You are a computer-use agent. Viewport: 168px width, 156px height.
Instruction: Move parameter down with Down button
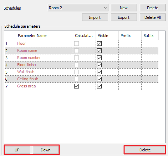point(46,150)
